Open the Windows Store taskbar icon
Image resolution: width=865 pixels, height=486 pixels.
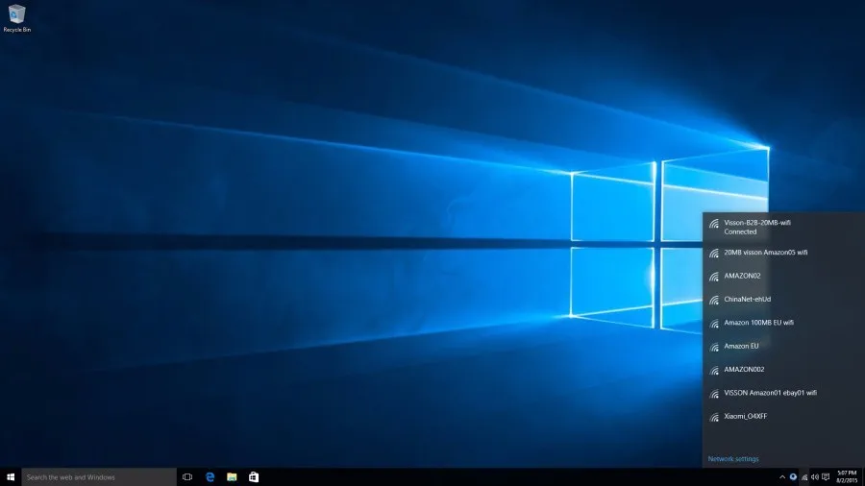pyautogui.click(x=254, y=477)
